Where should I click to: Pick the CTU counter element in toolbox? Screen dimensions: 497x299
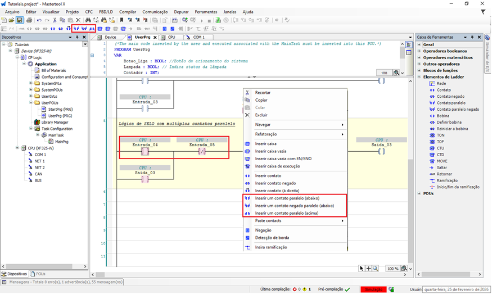click(x=441, y=148)
